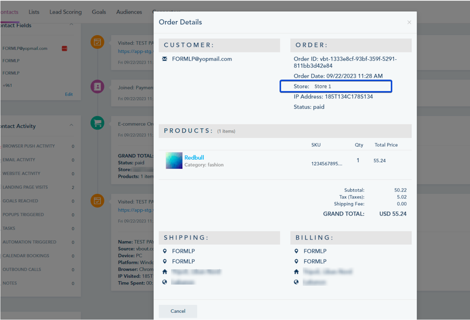Screen dimensions: 470x320
Task: Click the Status: paid line in dialog
Action: (309, 107)
